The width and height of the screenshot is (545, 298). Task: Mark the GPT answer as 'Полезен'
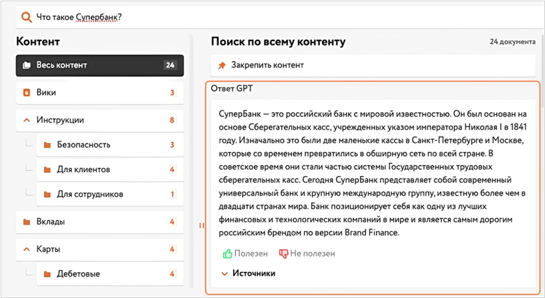click(245, 254)
